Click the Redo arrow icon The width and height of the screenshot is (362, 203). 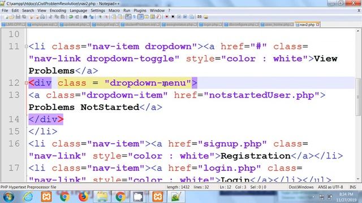[77, 17]
